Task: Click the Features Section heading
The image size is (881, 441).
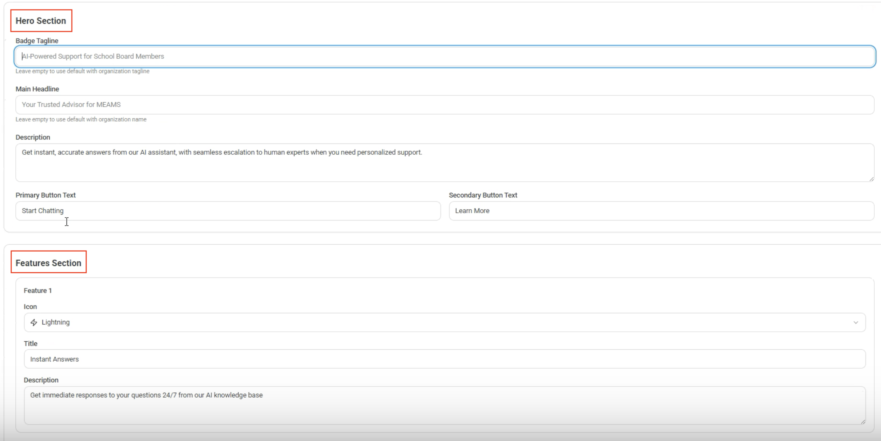Action: pyautogui.click(x=48, y=263)
